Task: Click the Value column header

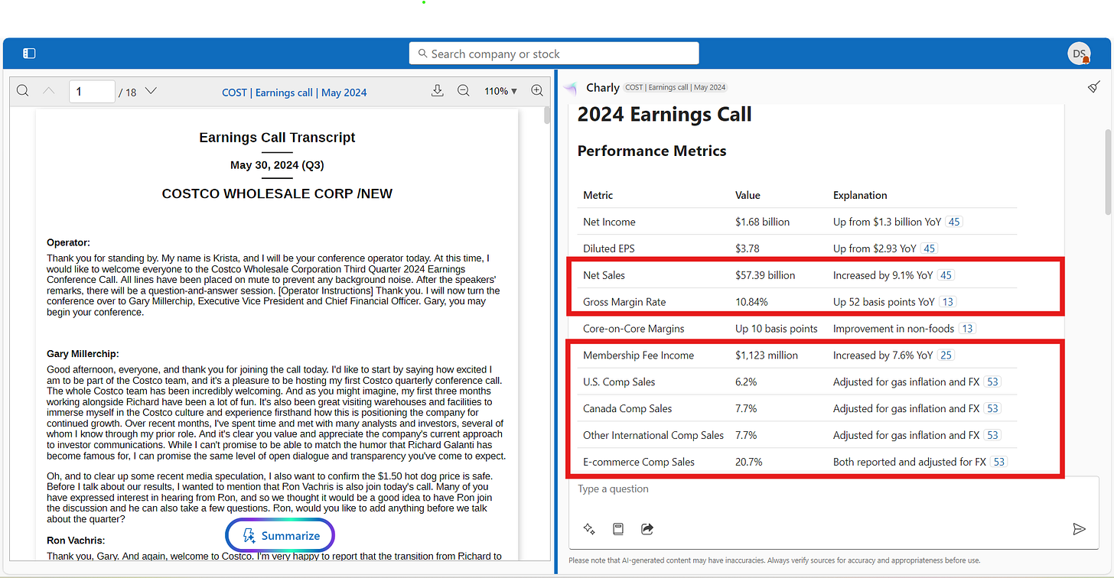Action: click(748, 195)
